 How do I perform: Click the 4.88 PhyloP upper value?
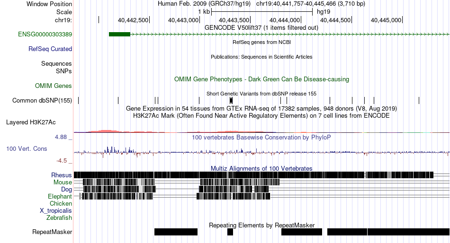pos(61,137)
